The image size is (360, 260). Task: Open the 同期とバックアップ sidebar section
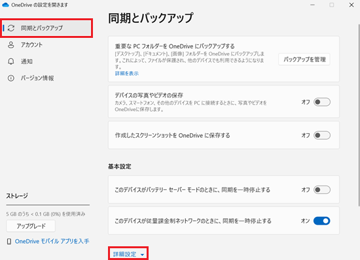click(46, 28)
